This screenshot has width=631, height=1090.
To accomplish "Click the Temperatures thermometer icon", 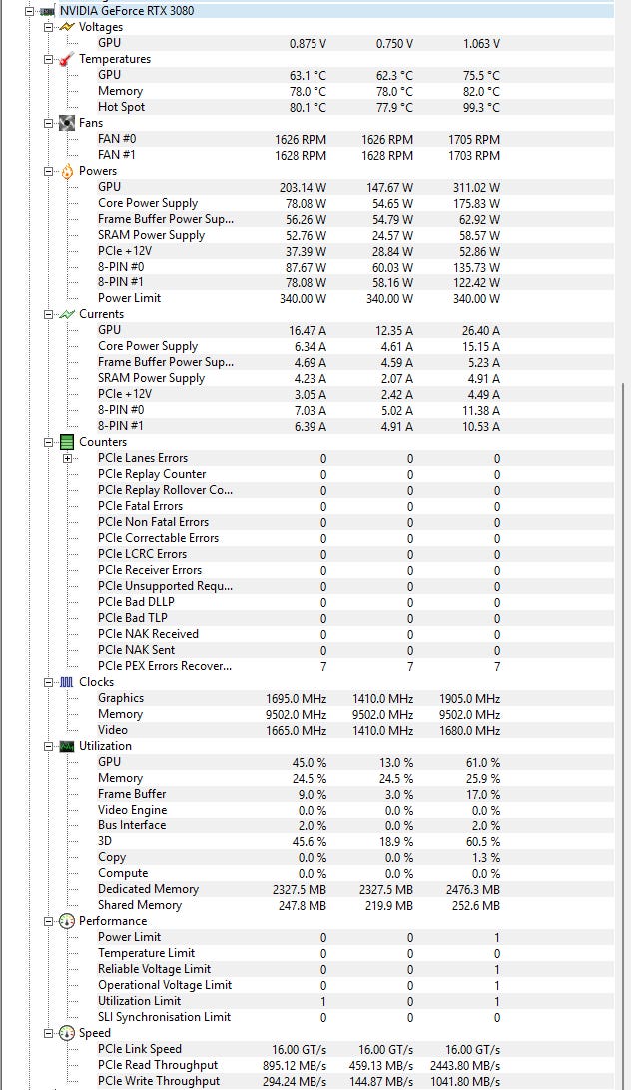I will [67, 59].
